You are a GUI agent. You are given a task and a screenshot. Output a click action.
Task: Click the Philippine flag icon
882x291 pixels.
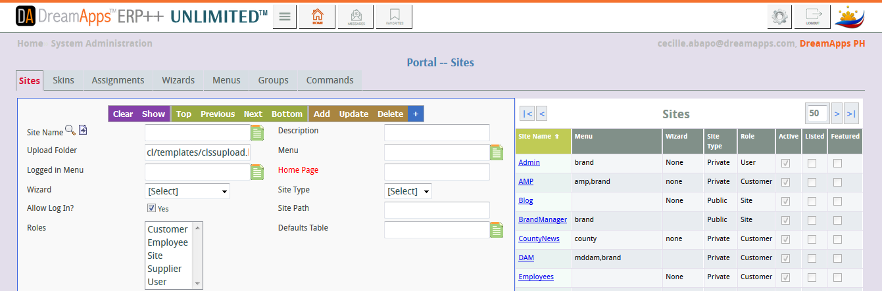tap(850, 17)
